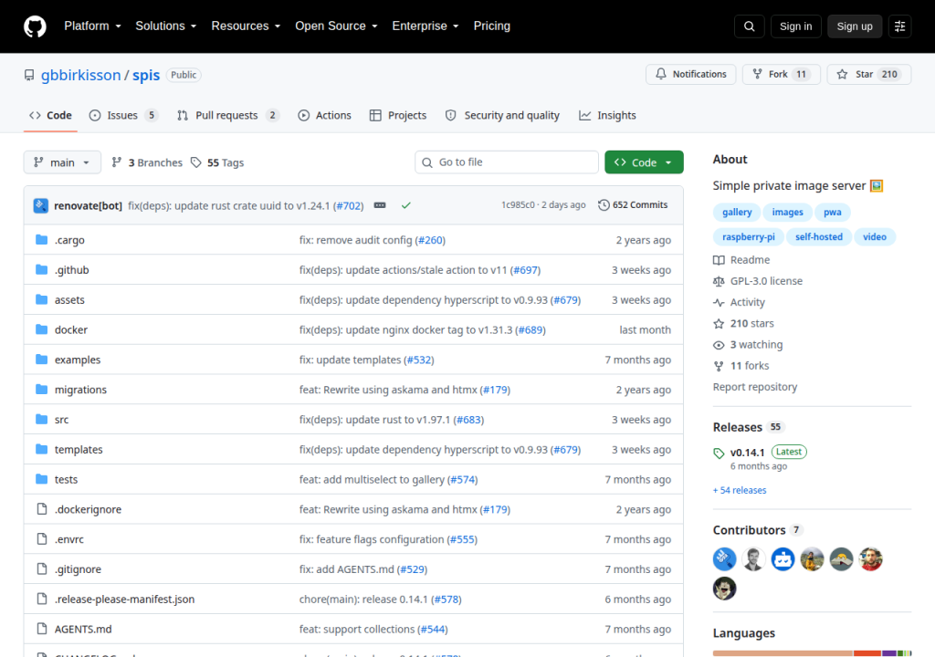Image resolution: width=935 pixels, height=657 pixels.
Task: Click the release tag icon beside v0.14.1
Action: pos(719,454)
